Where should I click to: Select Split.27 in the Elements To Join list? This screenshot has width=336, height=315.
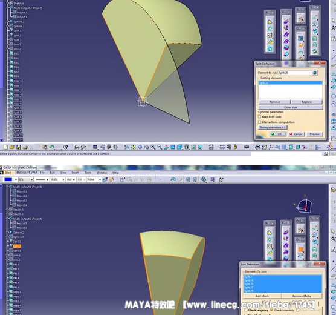click(283, 287)
